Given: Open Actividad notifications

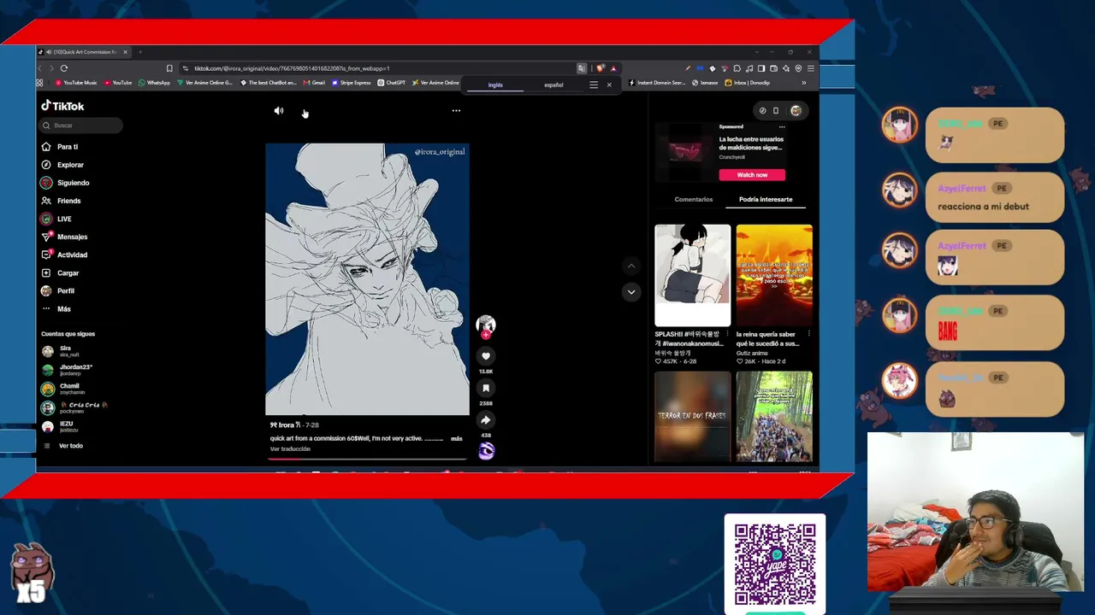Looking at the screenshot, I should click(x=64, y=255).
